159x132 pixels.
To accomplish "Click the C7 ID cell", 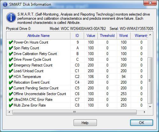I will 77,100.
